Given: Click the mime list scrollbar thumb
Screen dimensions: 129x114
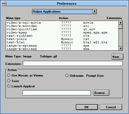Looking at the screenshot, I should (120, 27).
